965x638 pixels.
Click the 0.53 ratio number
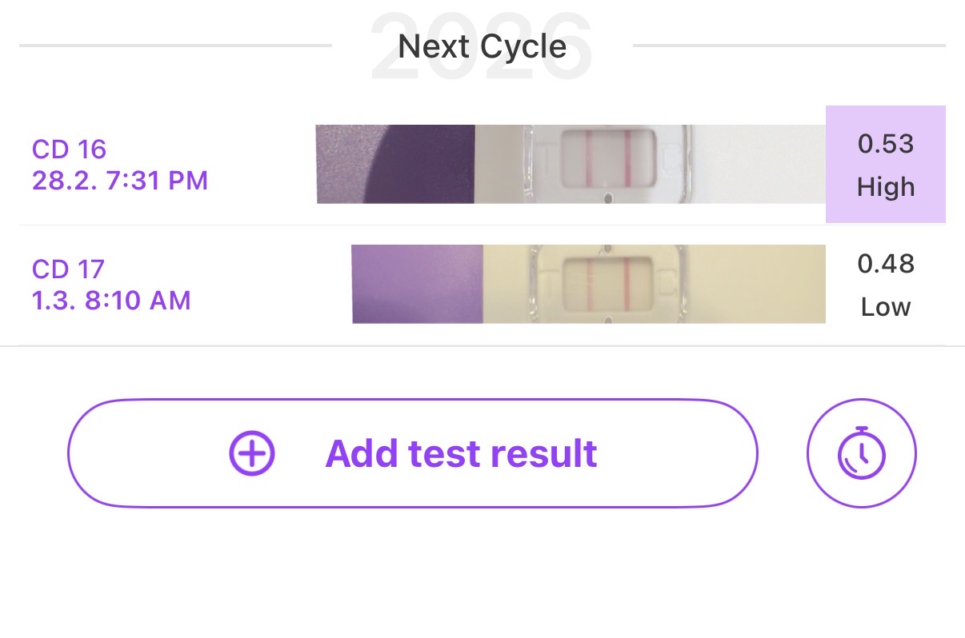[885, 144]
